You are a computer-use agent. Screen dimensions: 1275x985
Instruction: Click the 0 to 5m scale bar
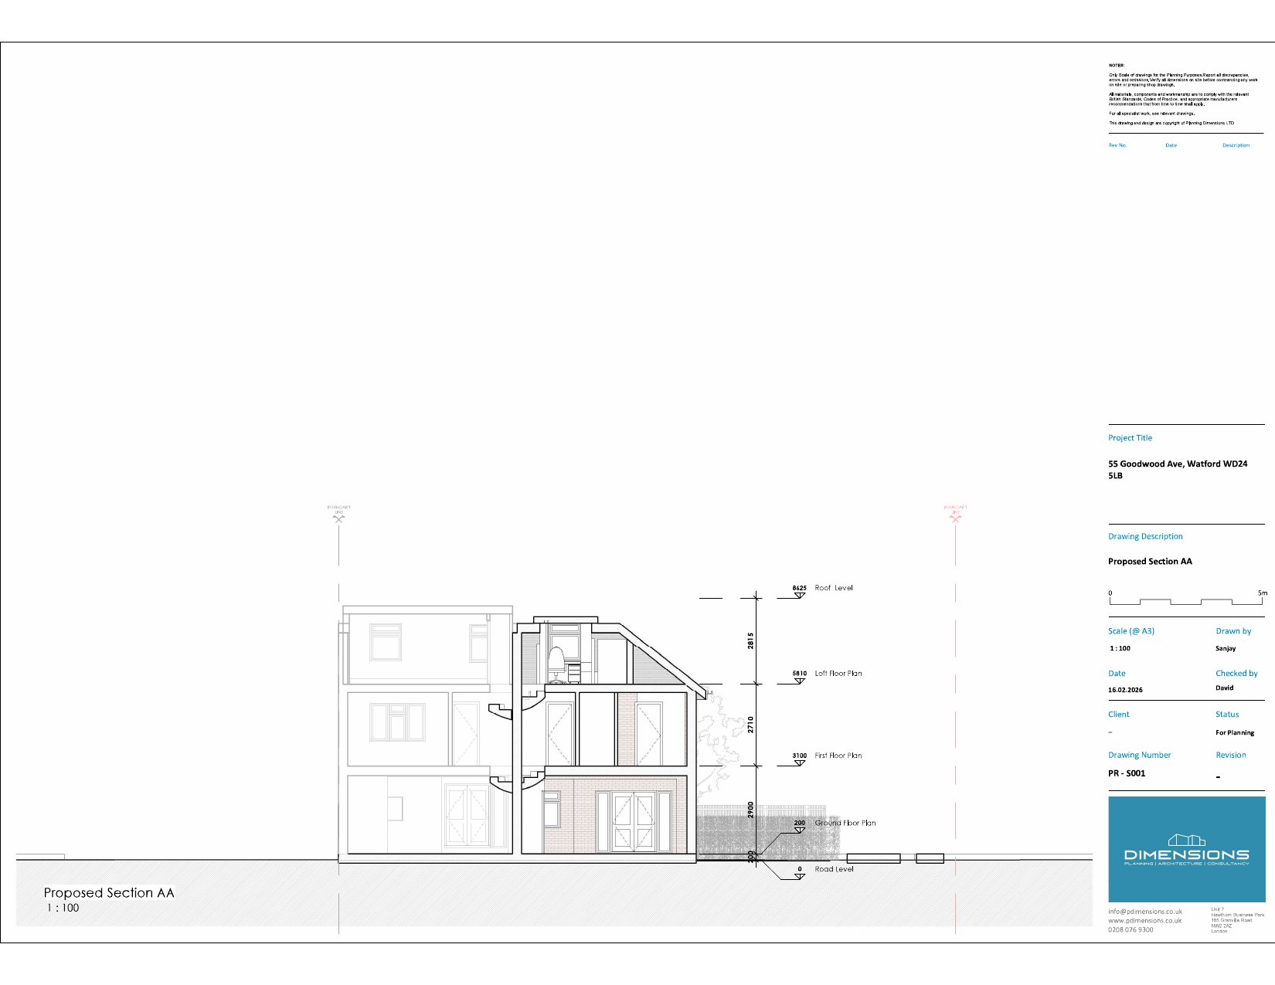click(1186, 601)
